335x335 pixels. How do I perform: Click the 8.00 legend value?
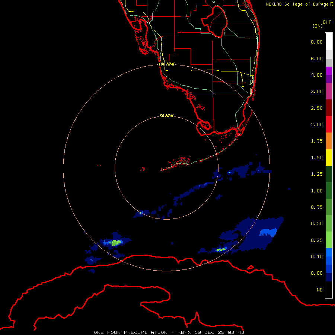tap(317, 42)
